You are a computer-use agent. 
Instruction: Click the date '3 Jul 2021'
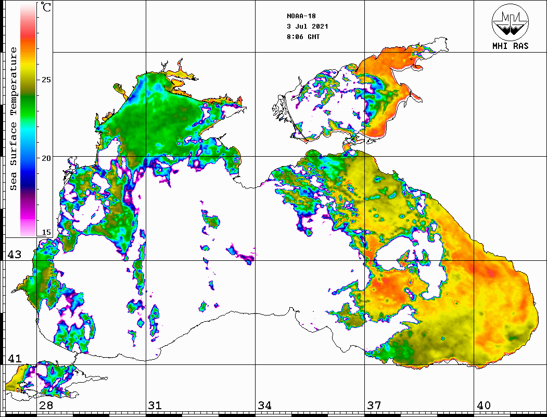308,27
